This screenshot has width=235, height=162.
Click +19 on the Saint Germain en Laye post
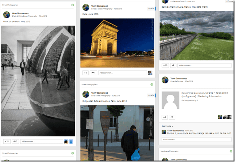point(165,66)
